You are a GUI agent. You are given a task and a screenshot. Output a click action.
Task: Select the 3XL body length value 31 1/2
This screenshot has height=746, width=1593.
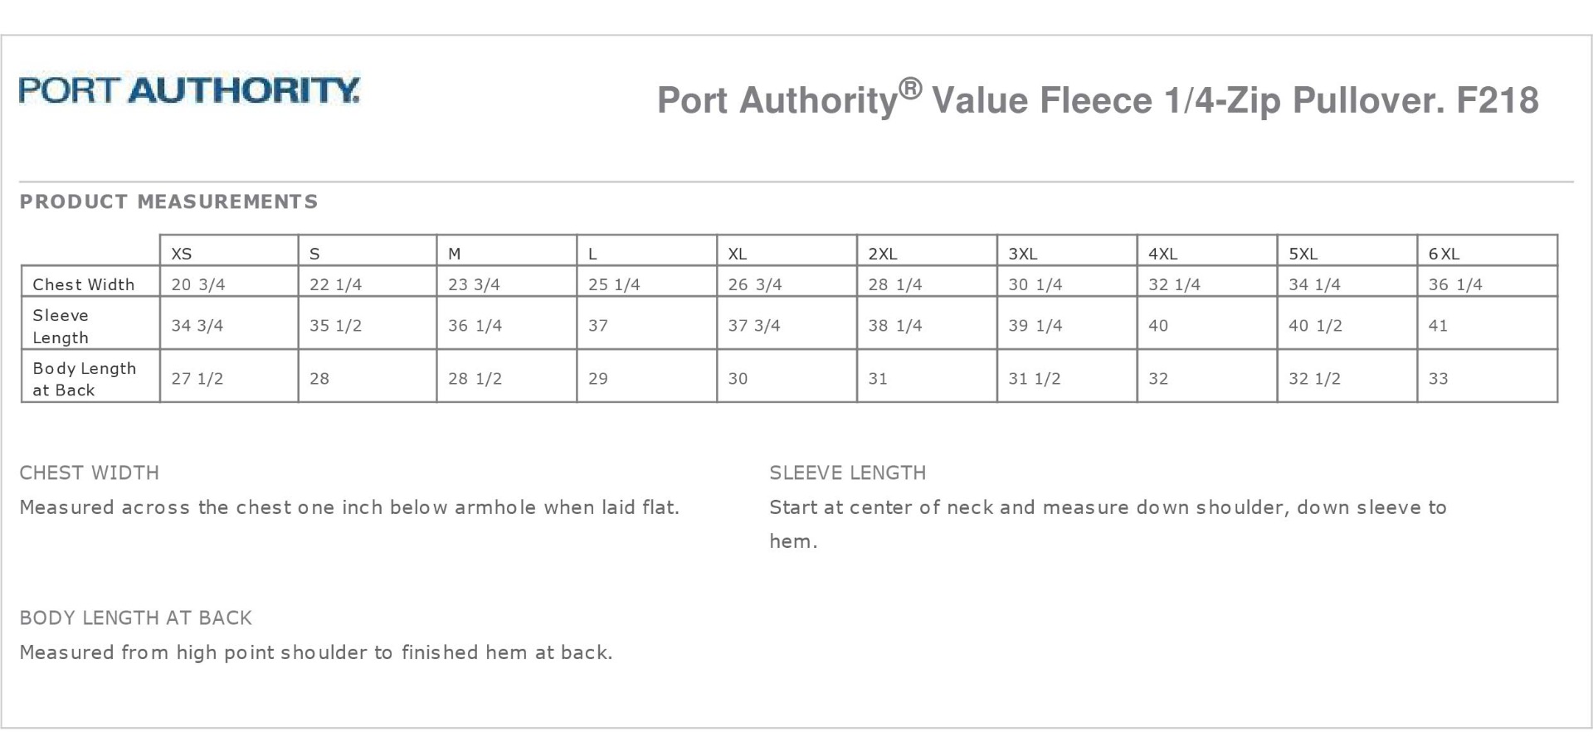(1034, 379)
